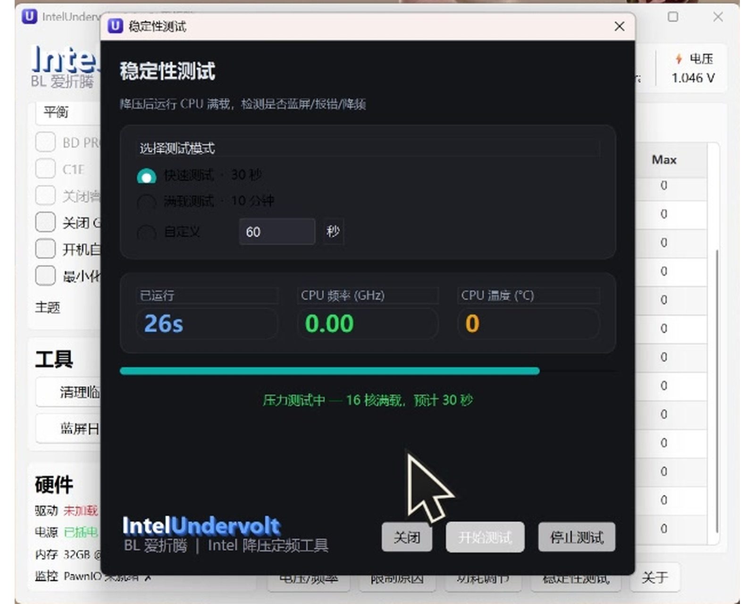Image resolution: width=755 pixels, height=604 pixels.
Task: Click the Max column header in the main window
Action: [664, 160]
